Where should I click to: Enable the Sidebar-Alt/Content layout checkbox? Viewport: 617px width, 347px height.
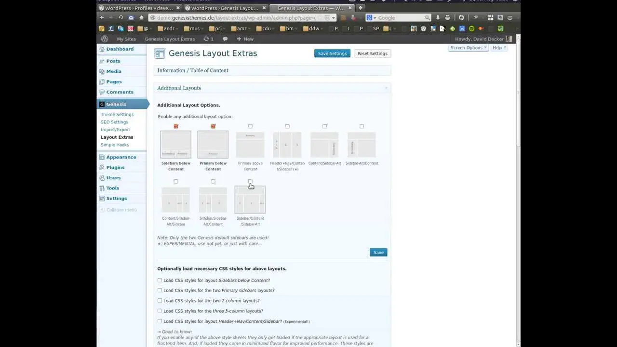(362, 126)
